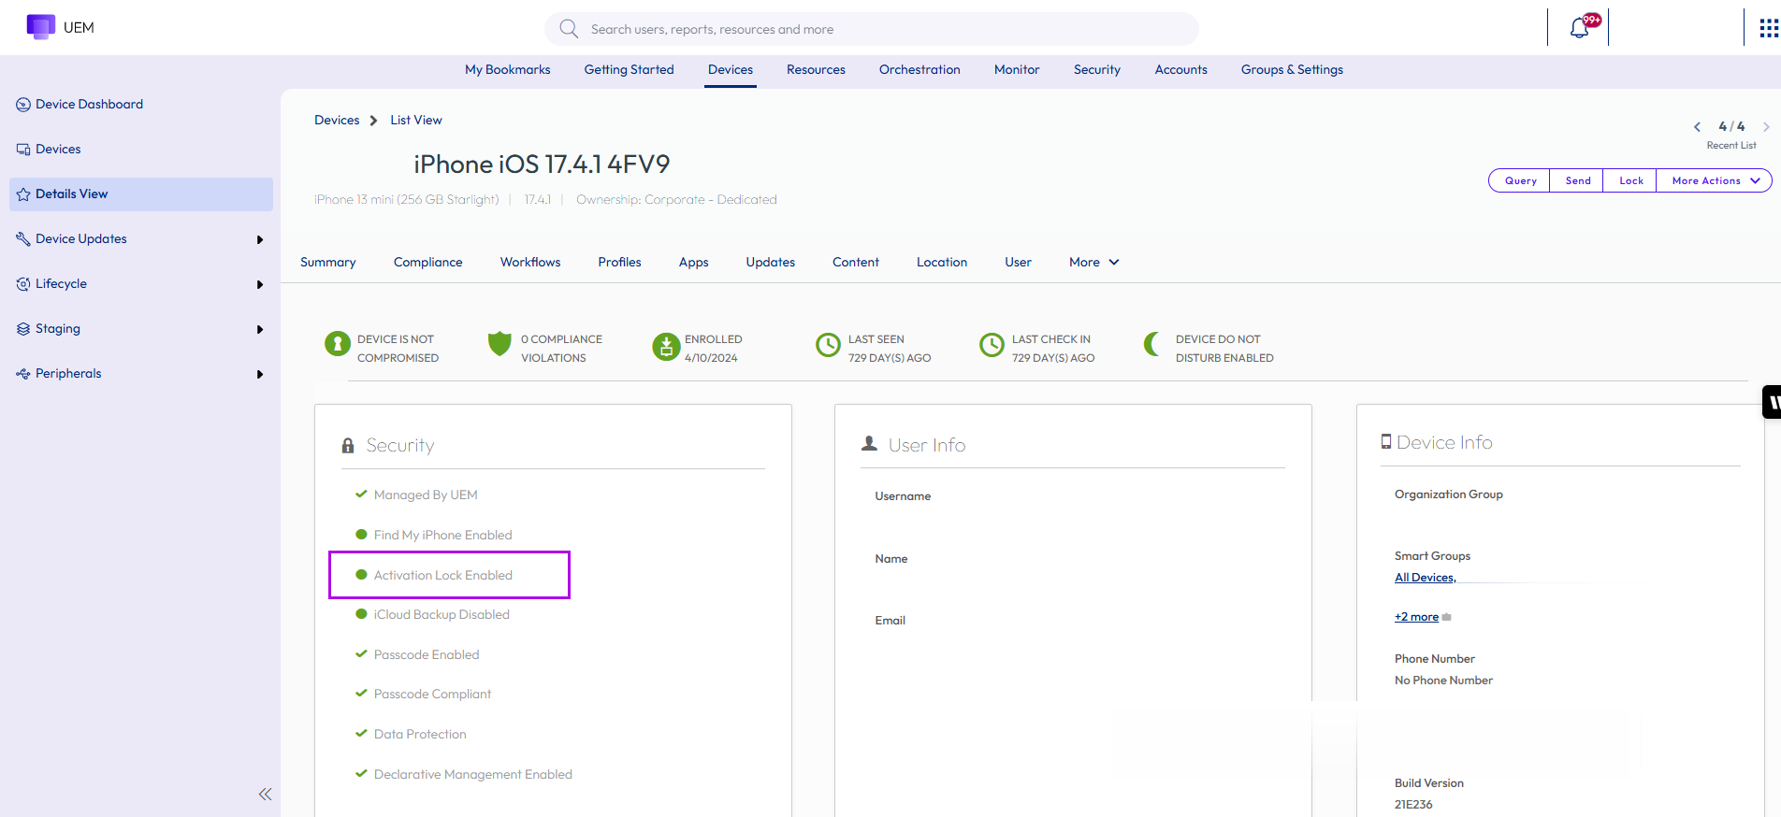
Task: Click the Last Check In clock icon
Action: 992,345
